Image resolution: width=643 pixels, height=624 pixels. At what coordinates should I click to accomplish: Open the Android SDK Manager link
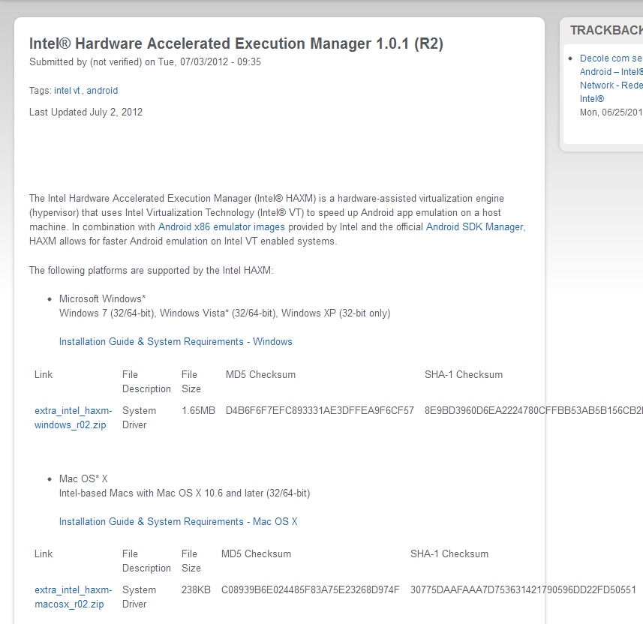click(475, 227)
